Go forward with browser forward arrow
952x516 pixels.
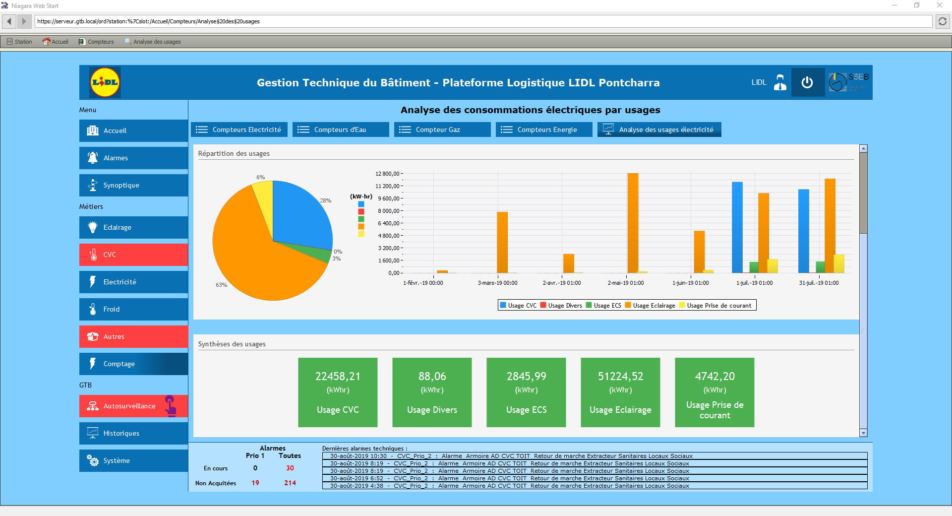[24, 21]
